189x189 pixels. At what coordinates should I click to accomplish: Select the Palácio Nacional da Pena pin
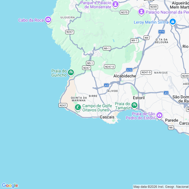(x=141, y=12)
